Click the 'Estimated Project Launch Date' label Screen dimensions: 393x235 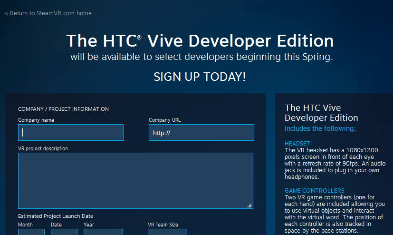[56, 216]
